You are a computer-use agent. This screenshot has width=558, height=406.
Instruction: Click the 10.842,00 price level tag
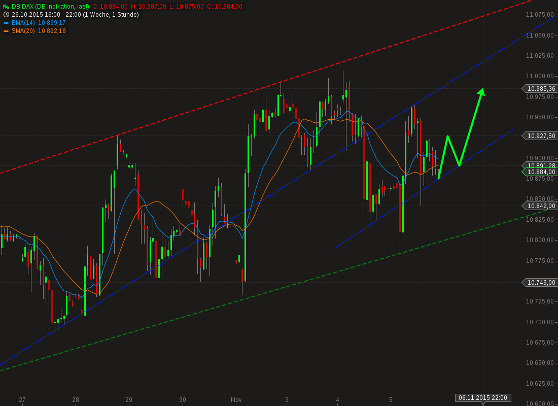540,206
